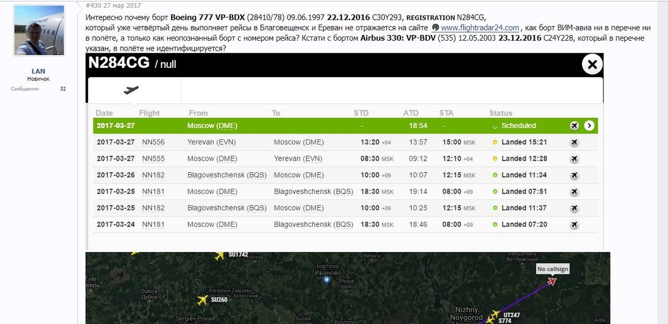
Task: Select flight NN555 link
Action: [153, 159]
